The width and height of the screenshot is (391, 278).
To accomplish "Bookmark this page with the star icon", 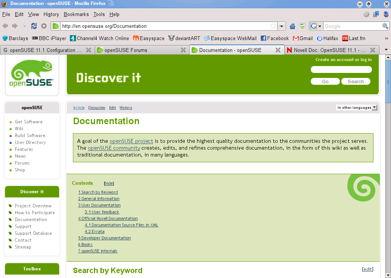I will click(x=273, y=26).
